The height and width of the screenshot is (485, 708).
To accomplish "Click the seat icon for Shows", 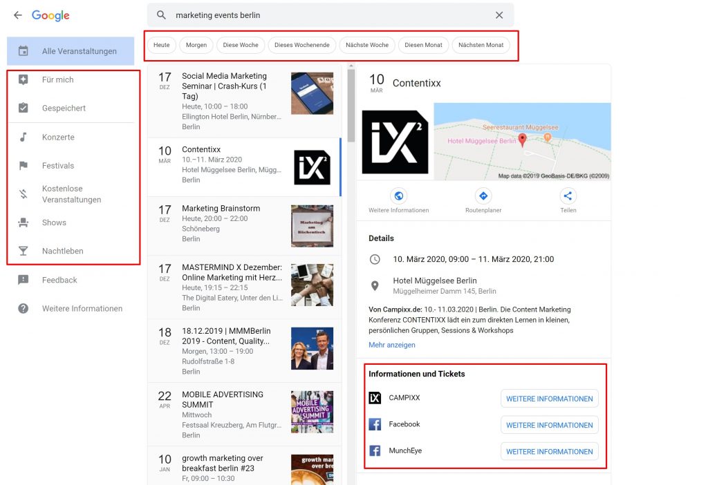I will pyautogui.click(x=23, y=222).
